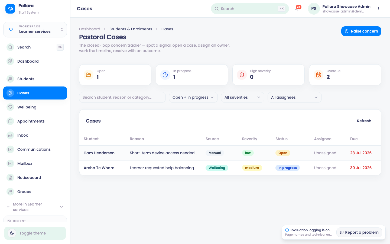Open the All severities dropdown
The height and width of the screenshot is (244, 390).
(x=242, y=97)
